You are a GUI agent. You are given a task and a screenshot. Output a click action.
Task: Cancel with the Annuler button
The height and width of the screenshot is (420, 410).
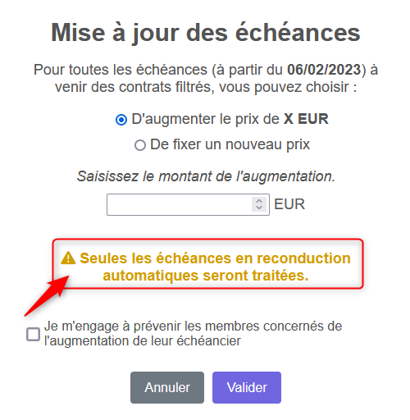pos(167,387)
